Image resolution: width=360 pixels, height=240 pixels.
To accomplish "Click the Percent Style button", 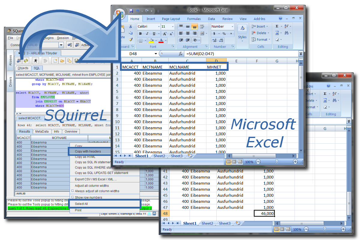I will [x=224, y=34].
